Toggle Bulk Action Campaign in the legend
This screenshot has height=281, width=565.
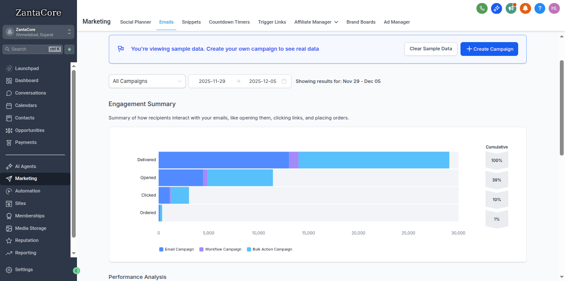pyautogui.click(x=270, y=249)
